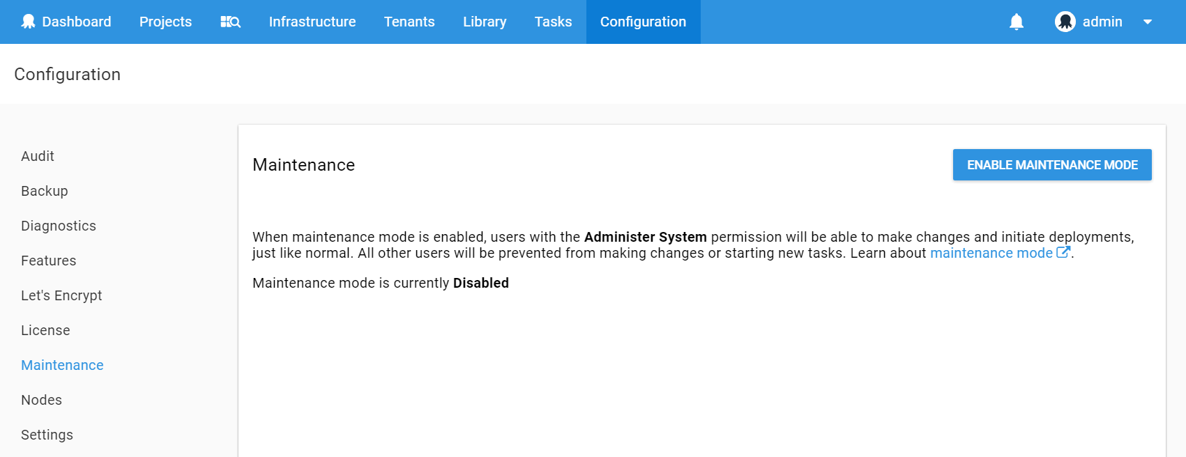This screenshot has height=457, width=1186.
Task: Open Backup in the sidebar
Action: [x=45, y=191]
